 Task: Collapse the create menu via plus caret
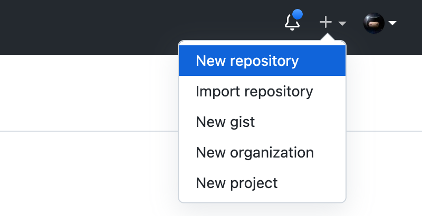[x=342, y=24]
